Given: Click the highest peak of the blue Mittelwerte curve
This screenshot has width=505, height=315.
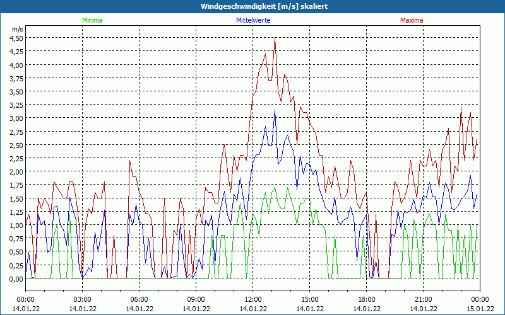Looking at the screenshot, I should point(275,111).
